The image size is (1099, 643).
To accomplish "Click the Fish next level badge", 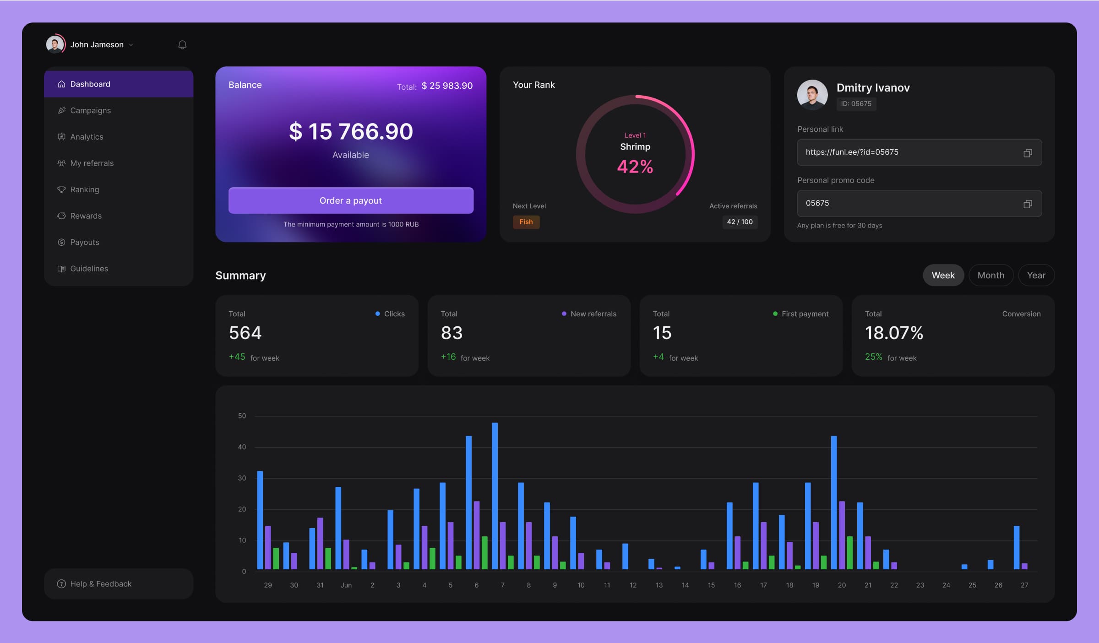I will tap(526, 222).
